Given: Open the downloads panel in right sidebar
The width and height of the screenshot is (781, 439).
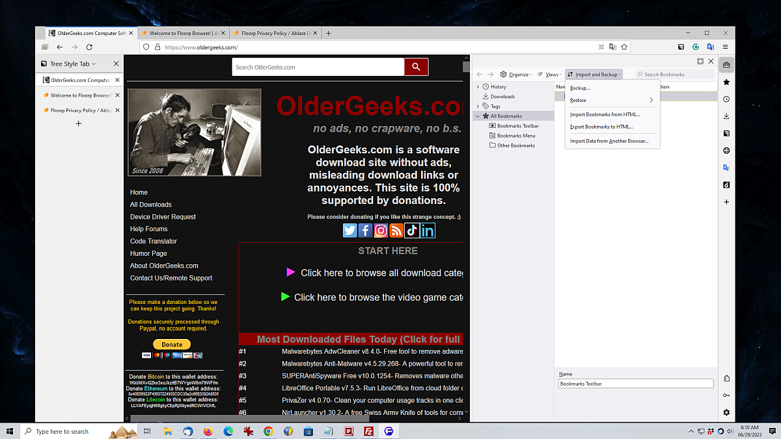Looking at the screenshot, I should [x=726, y=116].
